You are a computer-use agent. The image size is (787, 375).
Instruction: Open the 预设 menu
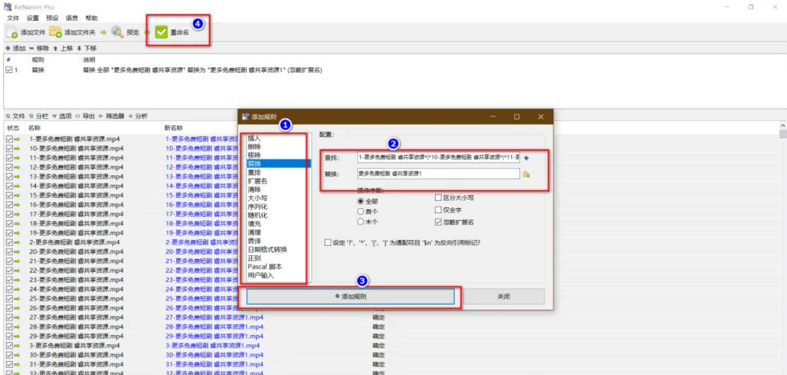[52, 18]
